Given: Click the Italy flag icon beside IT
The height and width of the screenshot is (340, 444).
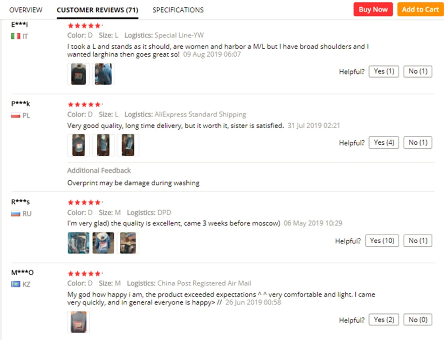Looking at the screenshot, I should [16, 36].
